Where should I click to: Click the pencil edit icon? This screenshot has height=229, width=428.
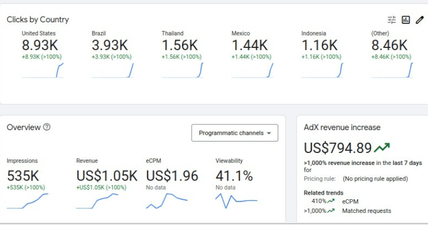tap(420, 20)
